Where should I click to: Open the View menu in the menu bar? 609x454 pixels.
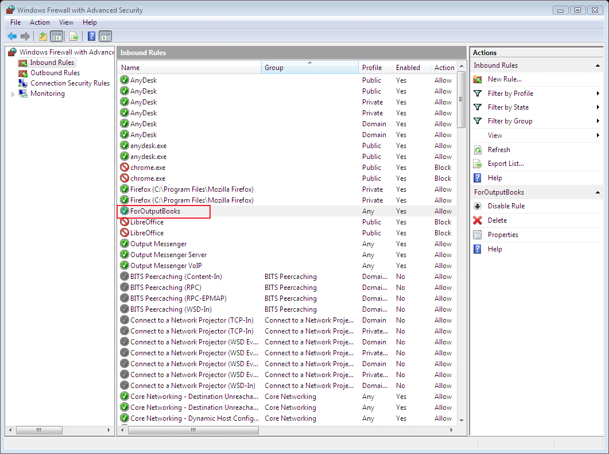(66, 22)
